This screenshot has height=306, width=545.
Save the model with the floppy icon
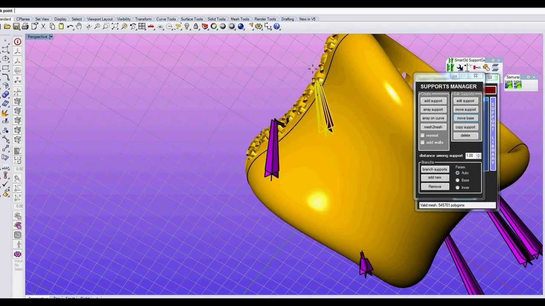click(16, 26)
